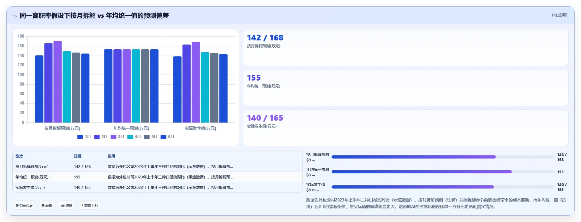
Task: Select the 155 年均统一预测 card
Action: pos(405,88)
